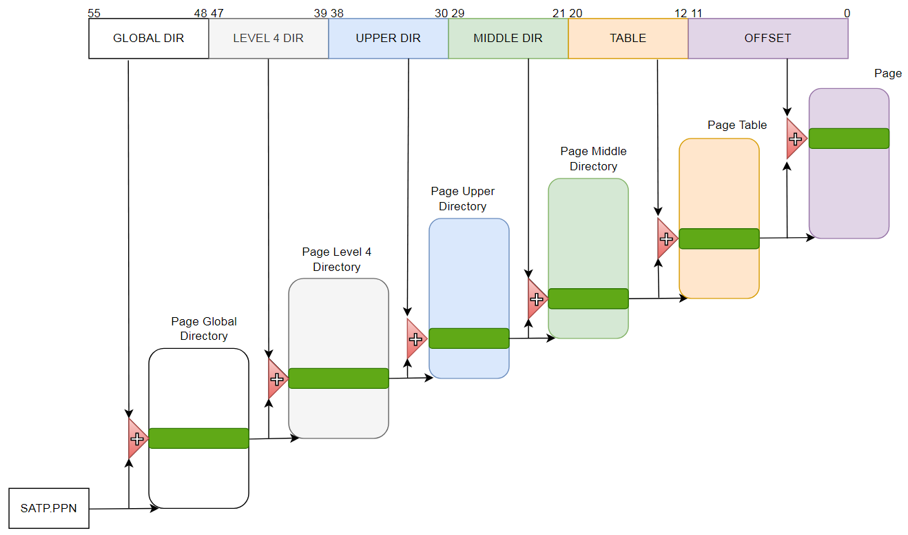Click the 'Page Global Directory' label
This screenshot has width=908, height=535.
[204, 329]
